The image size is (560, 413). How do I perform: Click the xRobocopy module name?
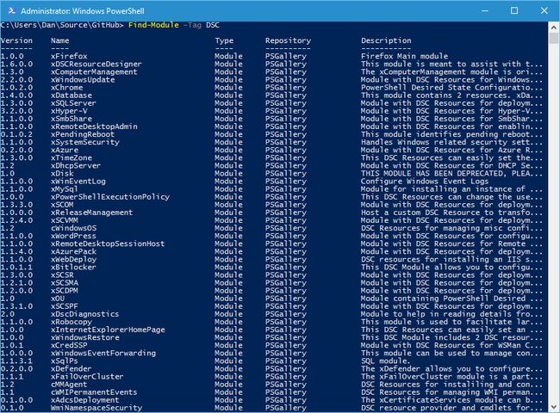tap(72, 322)
